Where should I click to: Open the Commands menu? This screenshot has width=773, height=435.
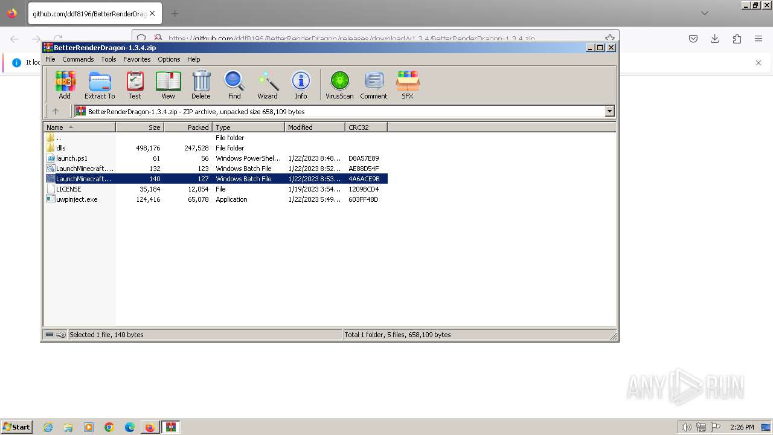[78, 59]
